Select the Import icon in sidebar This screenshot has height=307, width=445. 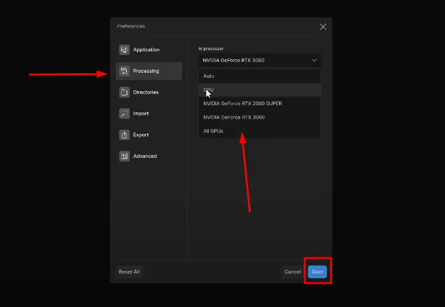tap(124, 113)
